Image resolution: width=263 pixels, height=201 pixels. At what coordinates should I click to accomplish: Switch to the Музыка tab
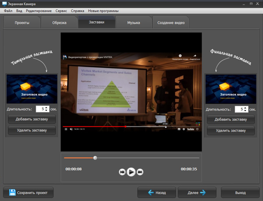[x=134, y=23]
